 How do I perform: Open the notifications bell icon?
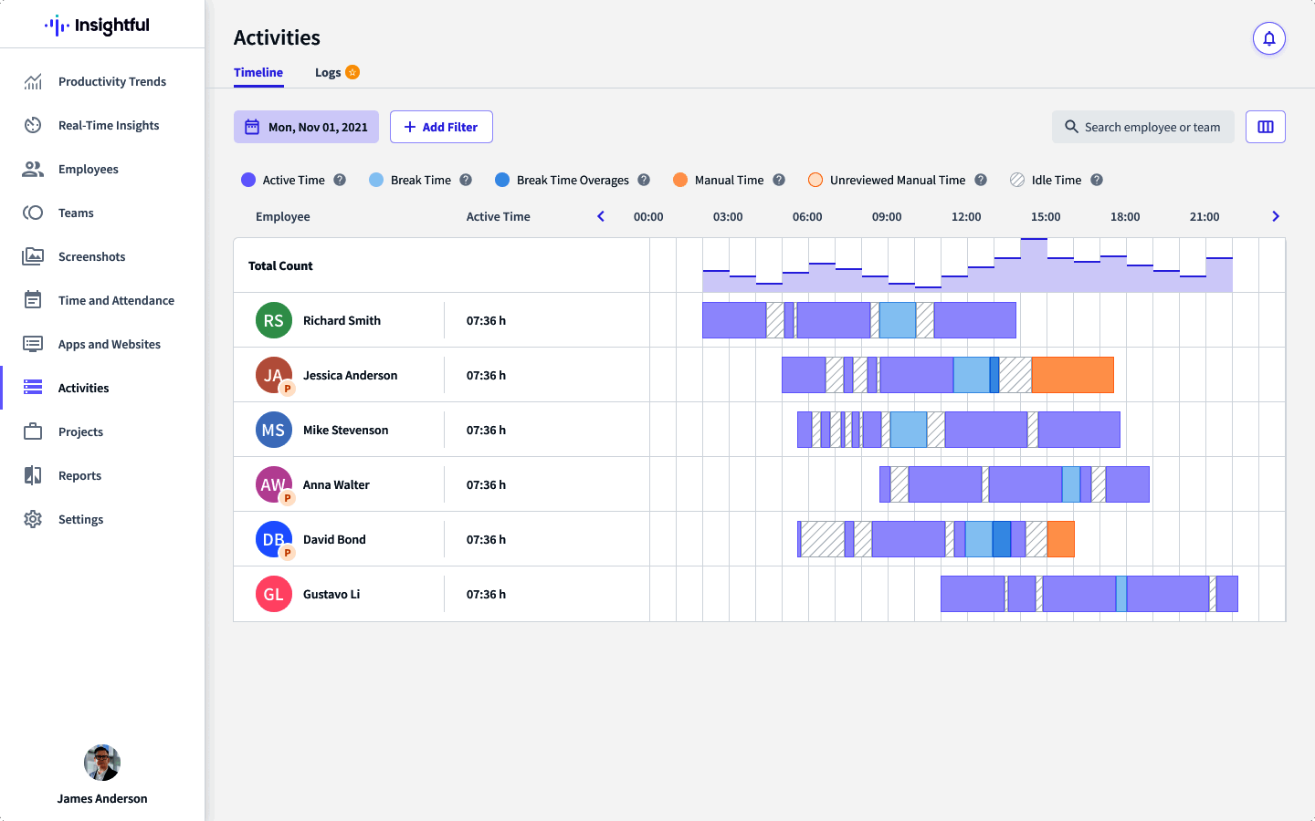[x=1269, y=38]
